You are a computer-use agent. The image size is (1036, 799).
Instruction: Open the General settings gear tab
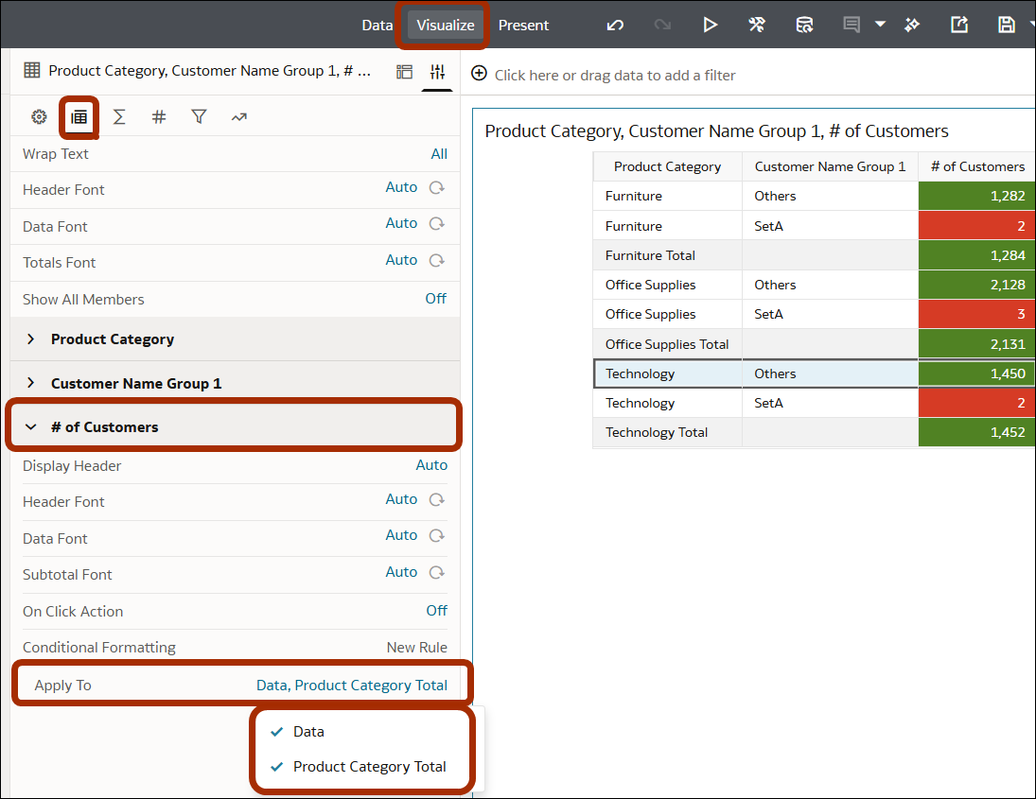click(x=39, y=117)
